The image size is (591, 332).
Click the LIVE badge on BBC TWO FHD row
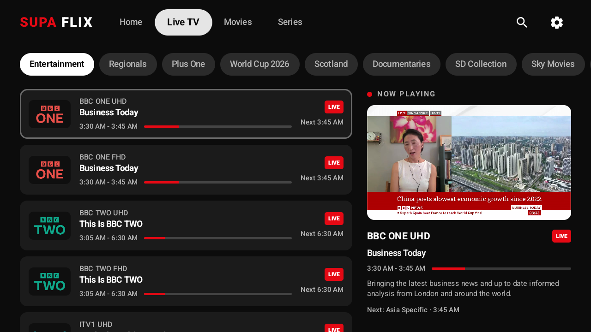point(334,274)
